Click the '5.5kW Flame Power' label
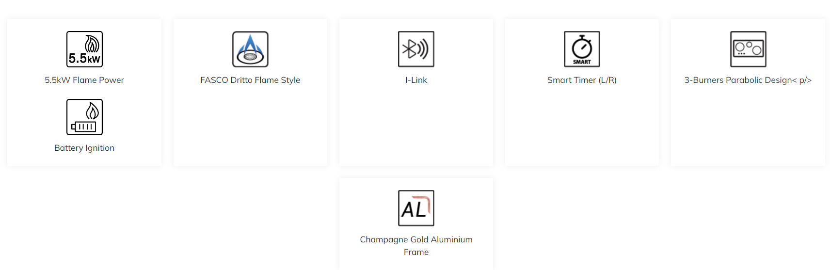830x270 pixels. click(x=84, y=80)
